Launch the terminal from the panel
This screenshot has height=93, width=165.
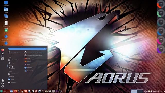(x=19, y=91)
